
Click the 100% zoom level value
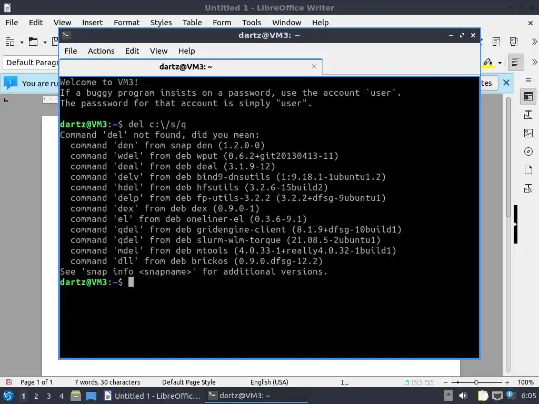tap(525, 382)
